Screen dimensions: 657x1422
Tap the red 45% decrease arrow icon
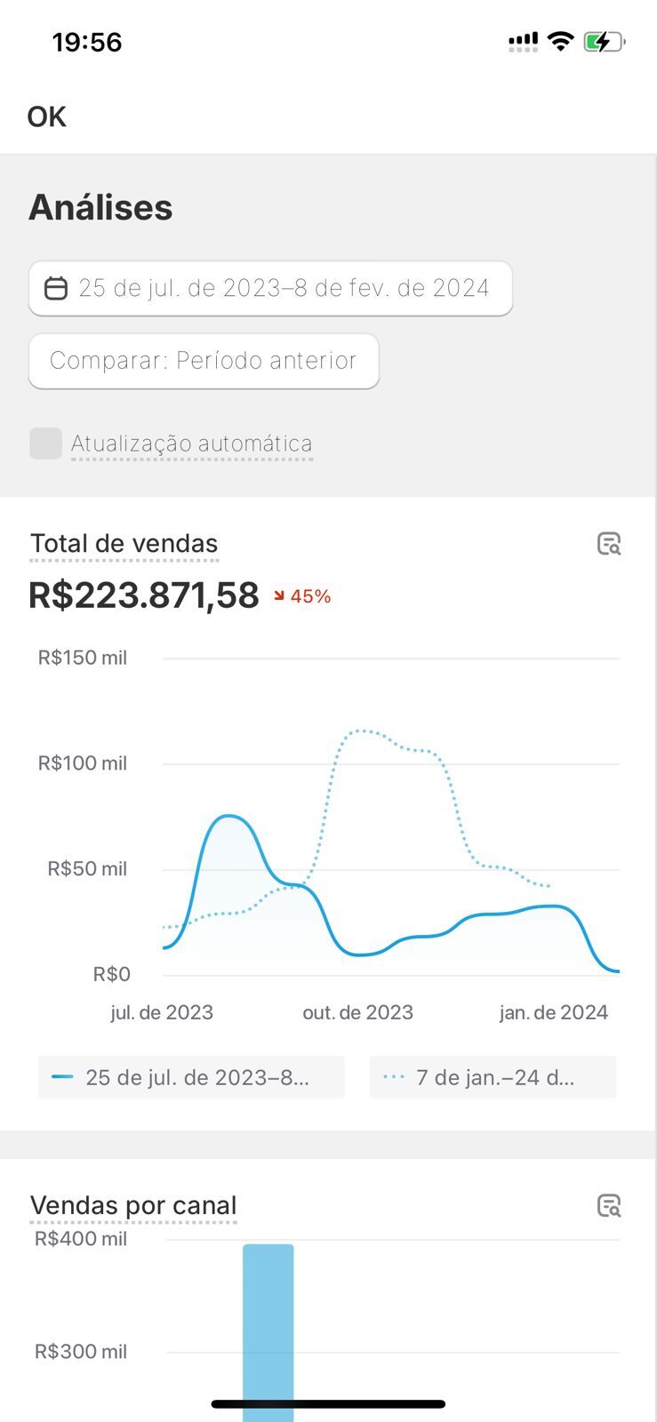coord(279,596)
